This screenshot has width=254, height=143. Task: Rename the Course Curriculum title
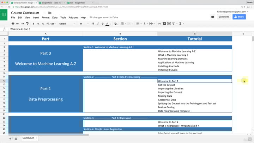[x=25, y=13]
